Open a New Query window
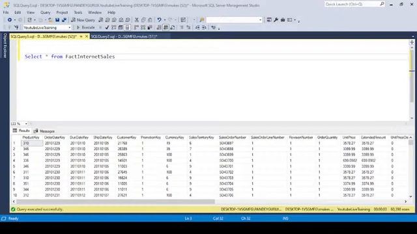417x234 pixels. tap(83, 20)
